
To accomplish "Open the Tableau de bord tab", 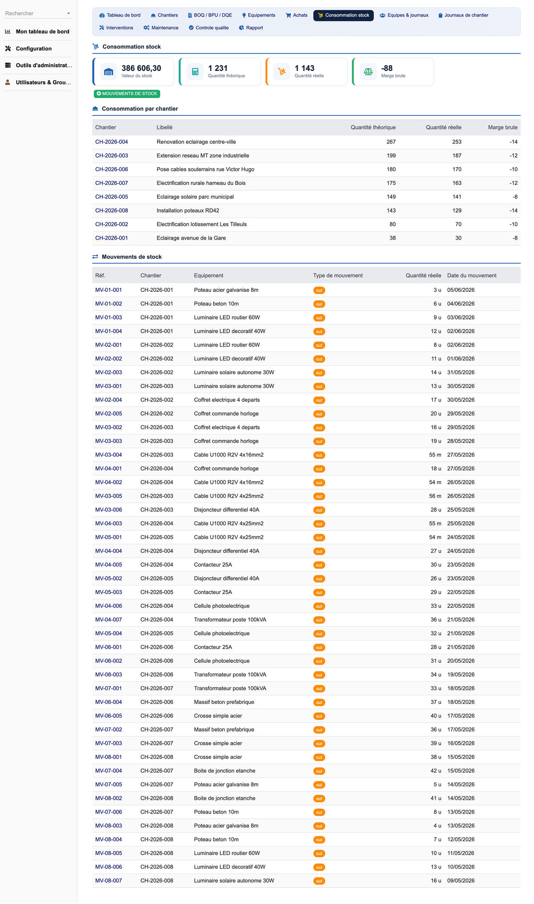I will [x=120, y=15].
